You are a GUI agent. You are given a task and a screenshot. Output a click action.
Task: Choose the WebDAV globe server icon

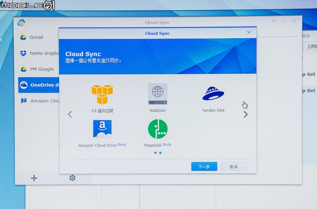point(158,94)
